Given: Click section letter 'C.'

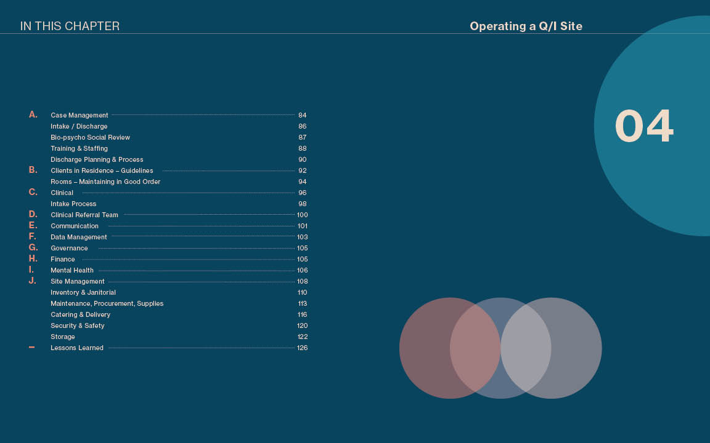Looking at the screenshot, I should coord(33,192).
